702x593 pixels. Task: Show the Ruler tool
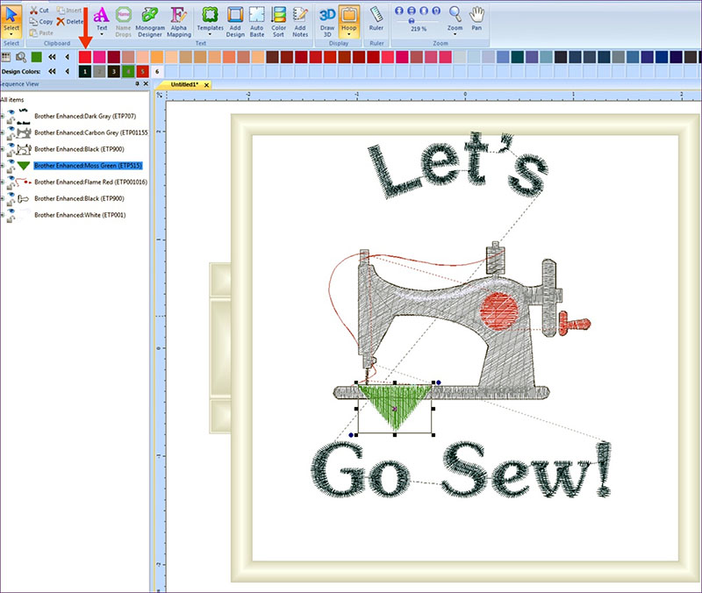[376, 19]
